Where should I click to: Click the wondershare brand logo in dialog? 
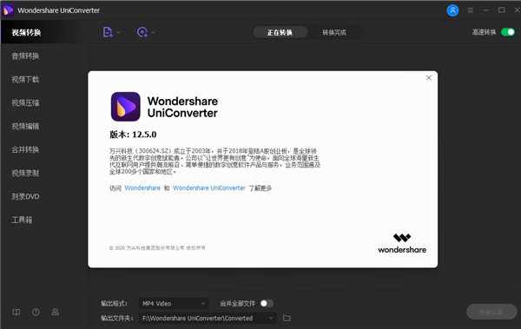402,244
